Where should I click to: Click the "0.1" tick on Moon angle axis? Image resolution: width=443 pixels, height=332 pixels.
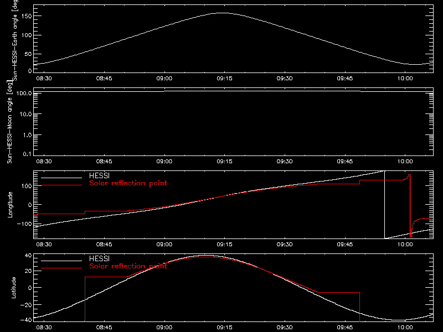coord(27,154)
